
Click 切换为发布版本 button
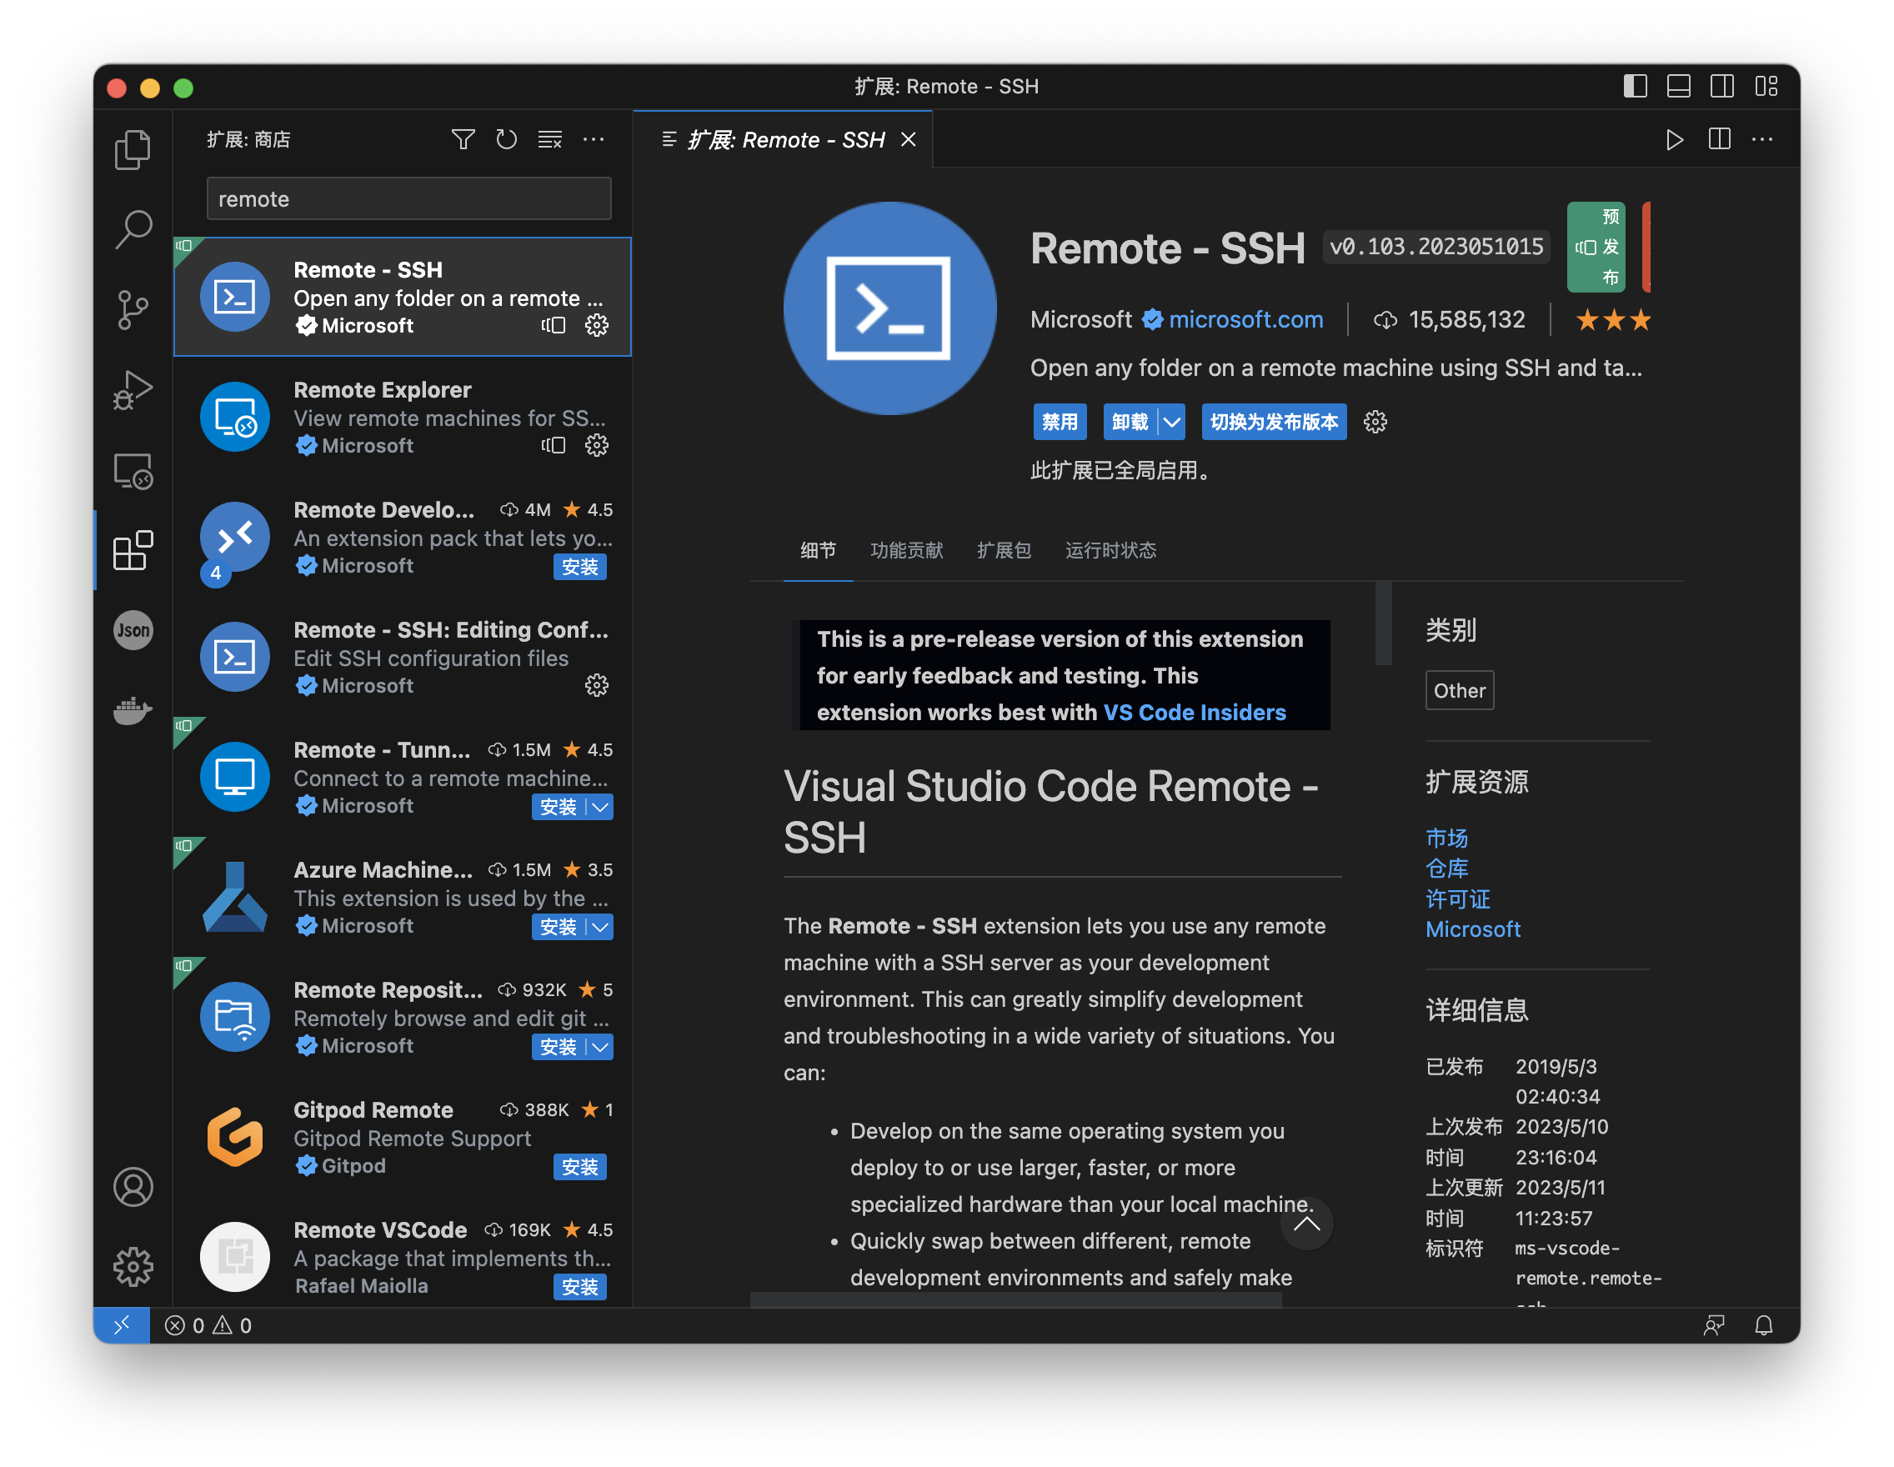(1273, 423)
